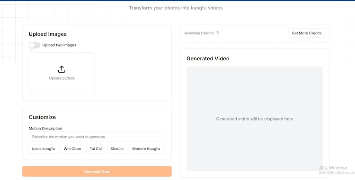Select the basic kungfu preset
The height and width of the screenshot is (180, 355).
coord(44,149)
